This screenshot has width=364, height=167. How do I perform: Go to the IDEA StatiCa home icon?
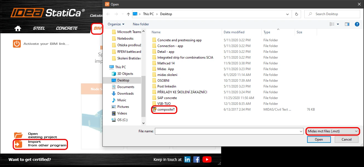[x=18, y=28]
